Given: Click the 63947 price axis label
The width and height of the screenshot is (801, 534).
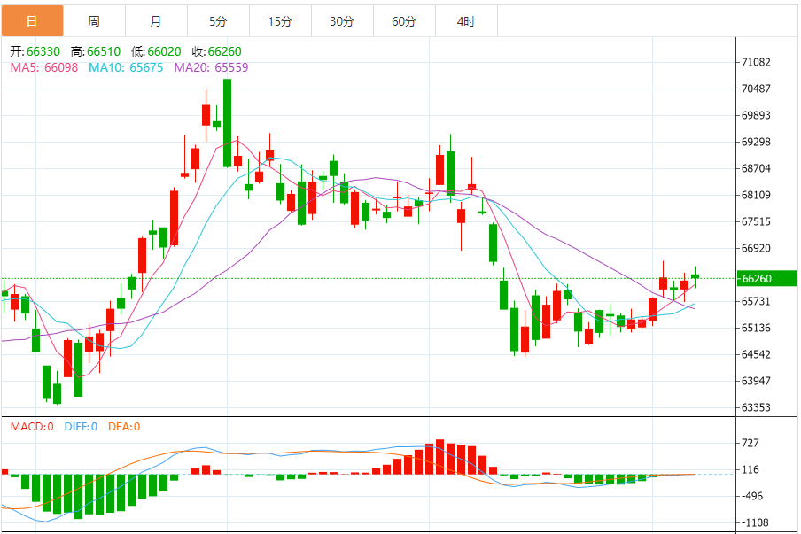Looking at the screenshot, I should (x=756, y=381).
